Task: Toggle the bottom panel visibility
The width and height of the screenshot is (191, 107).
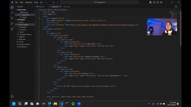Action: pyautogui.click(x=154, y=2)
